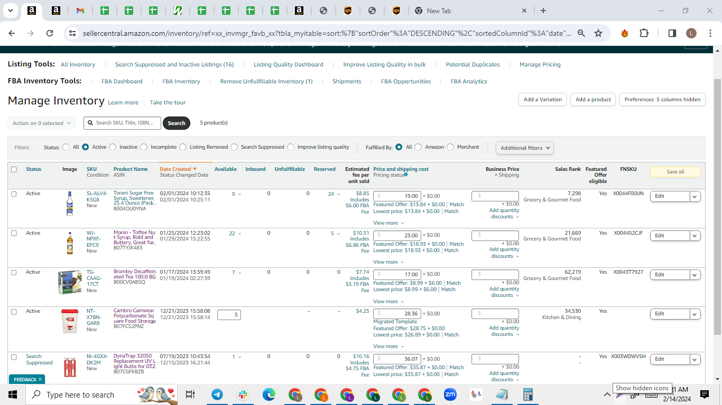Go back to the previous page
Viewport: 722px width, 405px height.
(12, 33)
